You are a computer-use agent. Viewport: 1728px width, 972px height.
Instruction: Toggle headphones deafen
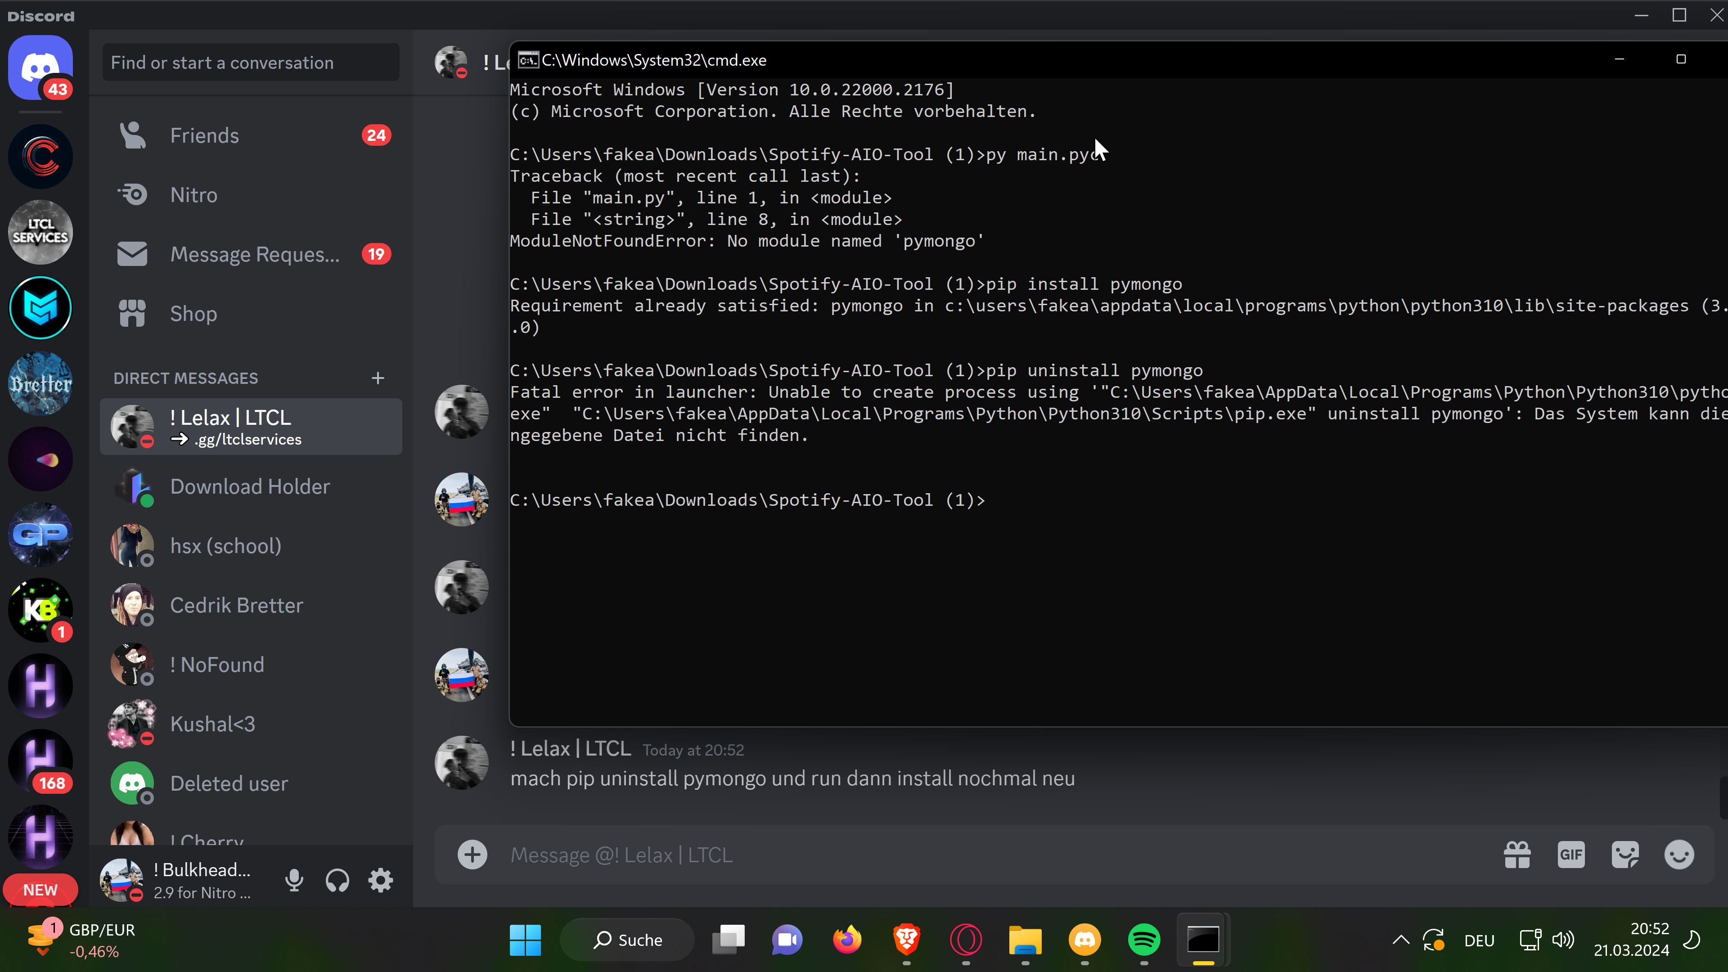pos(337,880)
